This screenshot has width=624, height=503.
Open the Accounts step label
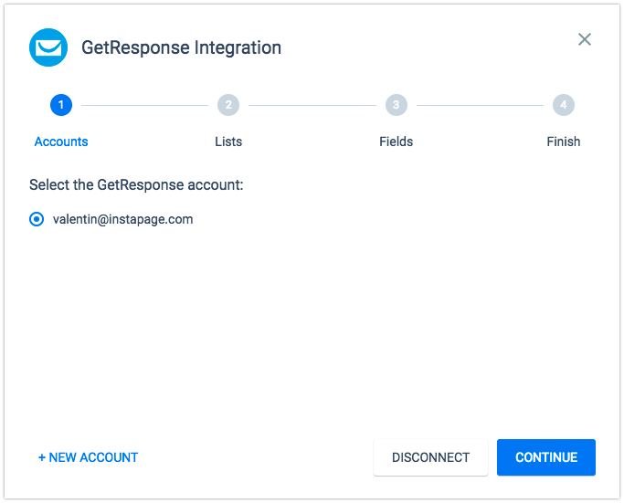[x=61, y=141]
